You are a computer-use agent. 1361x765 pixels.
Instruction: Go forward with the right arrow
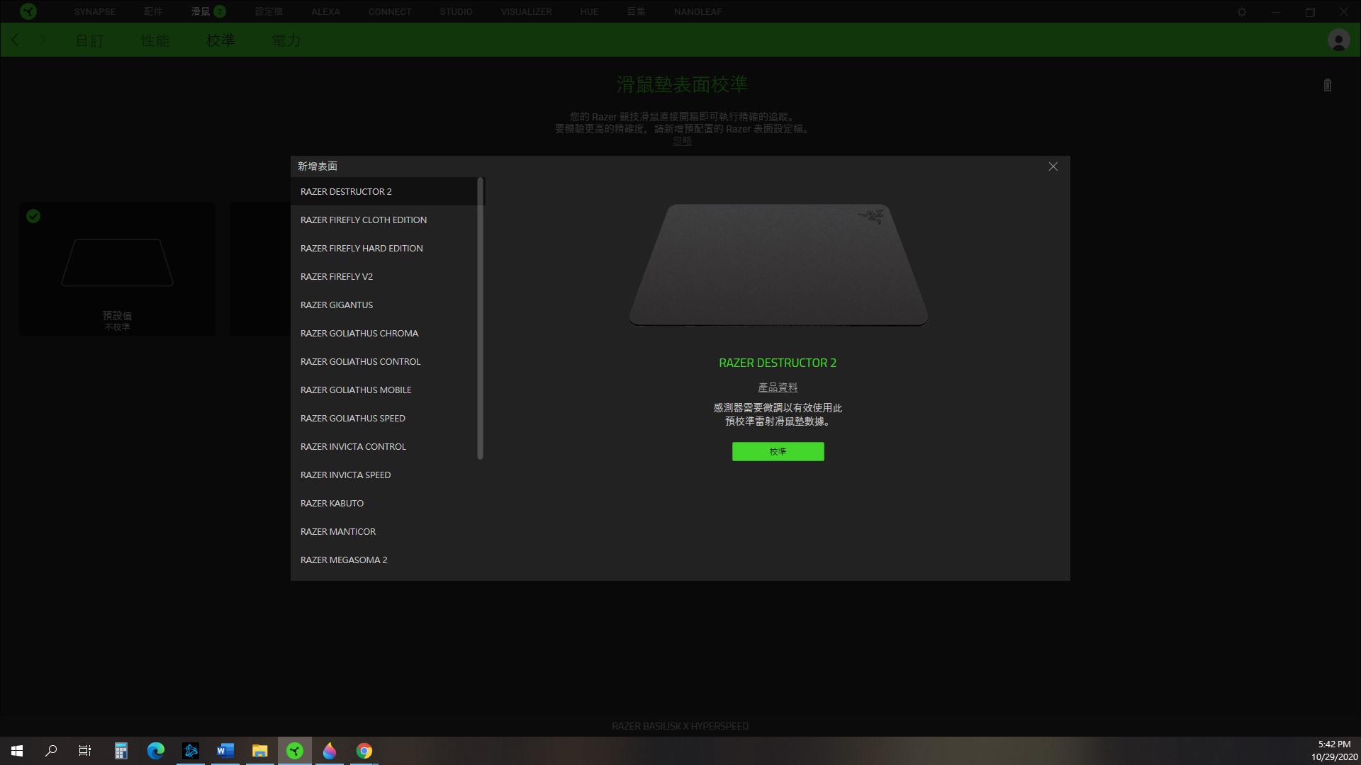42,40
